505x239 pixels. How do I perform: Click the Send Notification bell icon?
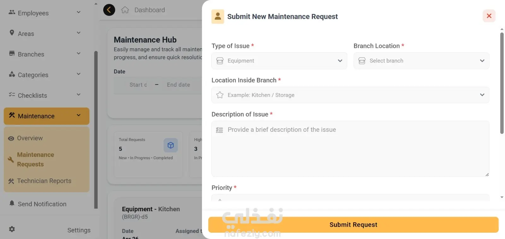coord(12,203)
